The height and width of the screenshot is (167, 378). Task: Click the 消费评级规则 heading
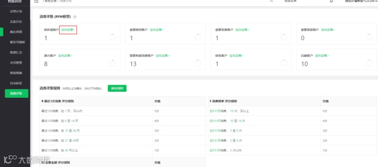click(50, 89)
